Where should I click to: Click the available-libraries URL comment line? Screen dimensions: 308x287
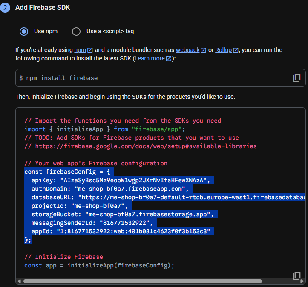pos(141,146)
